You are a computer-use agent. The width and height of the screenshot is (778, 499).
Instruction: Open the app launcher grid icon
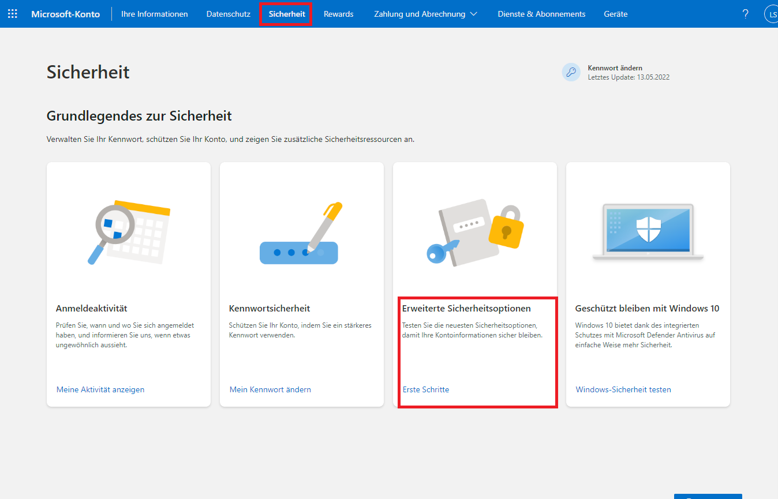click(x=13, y=14)
